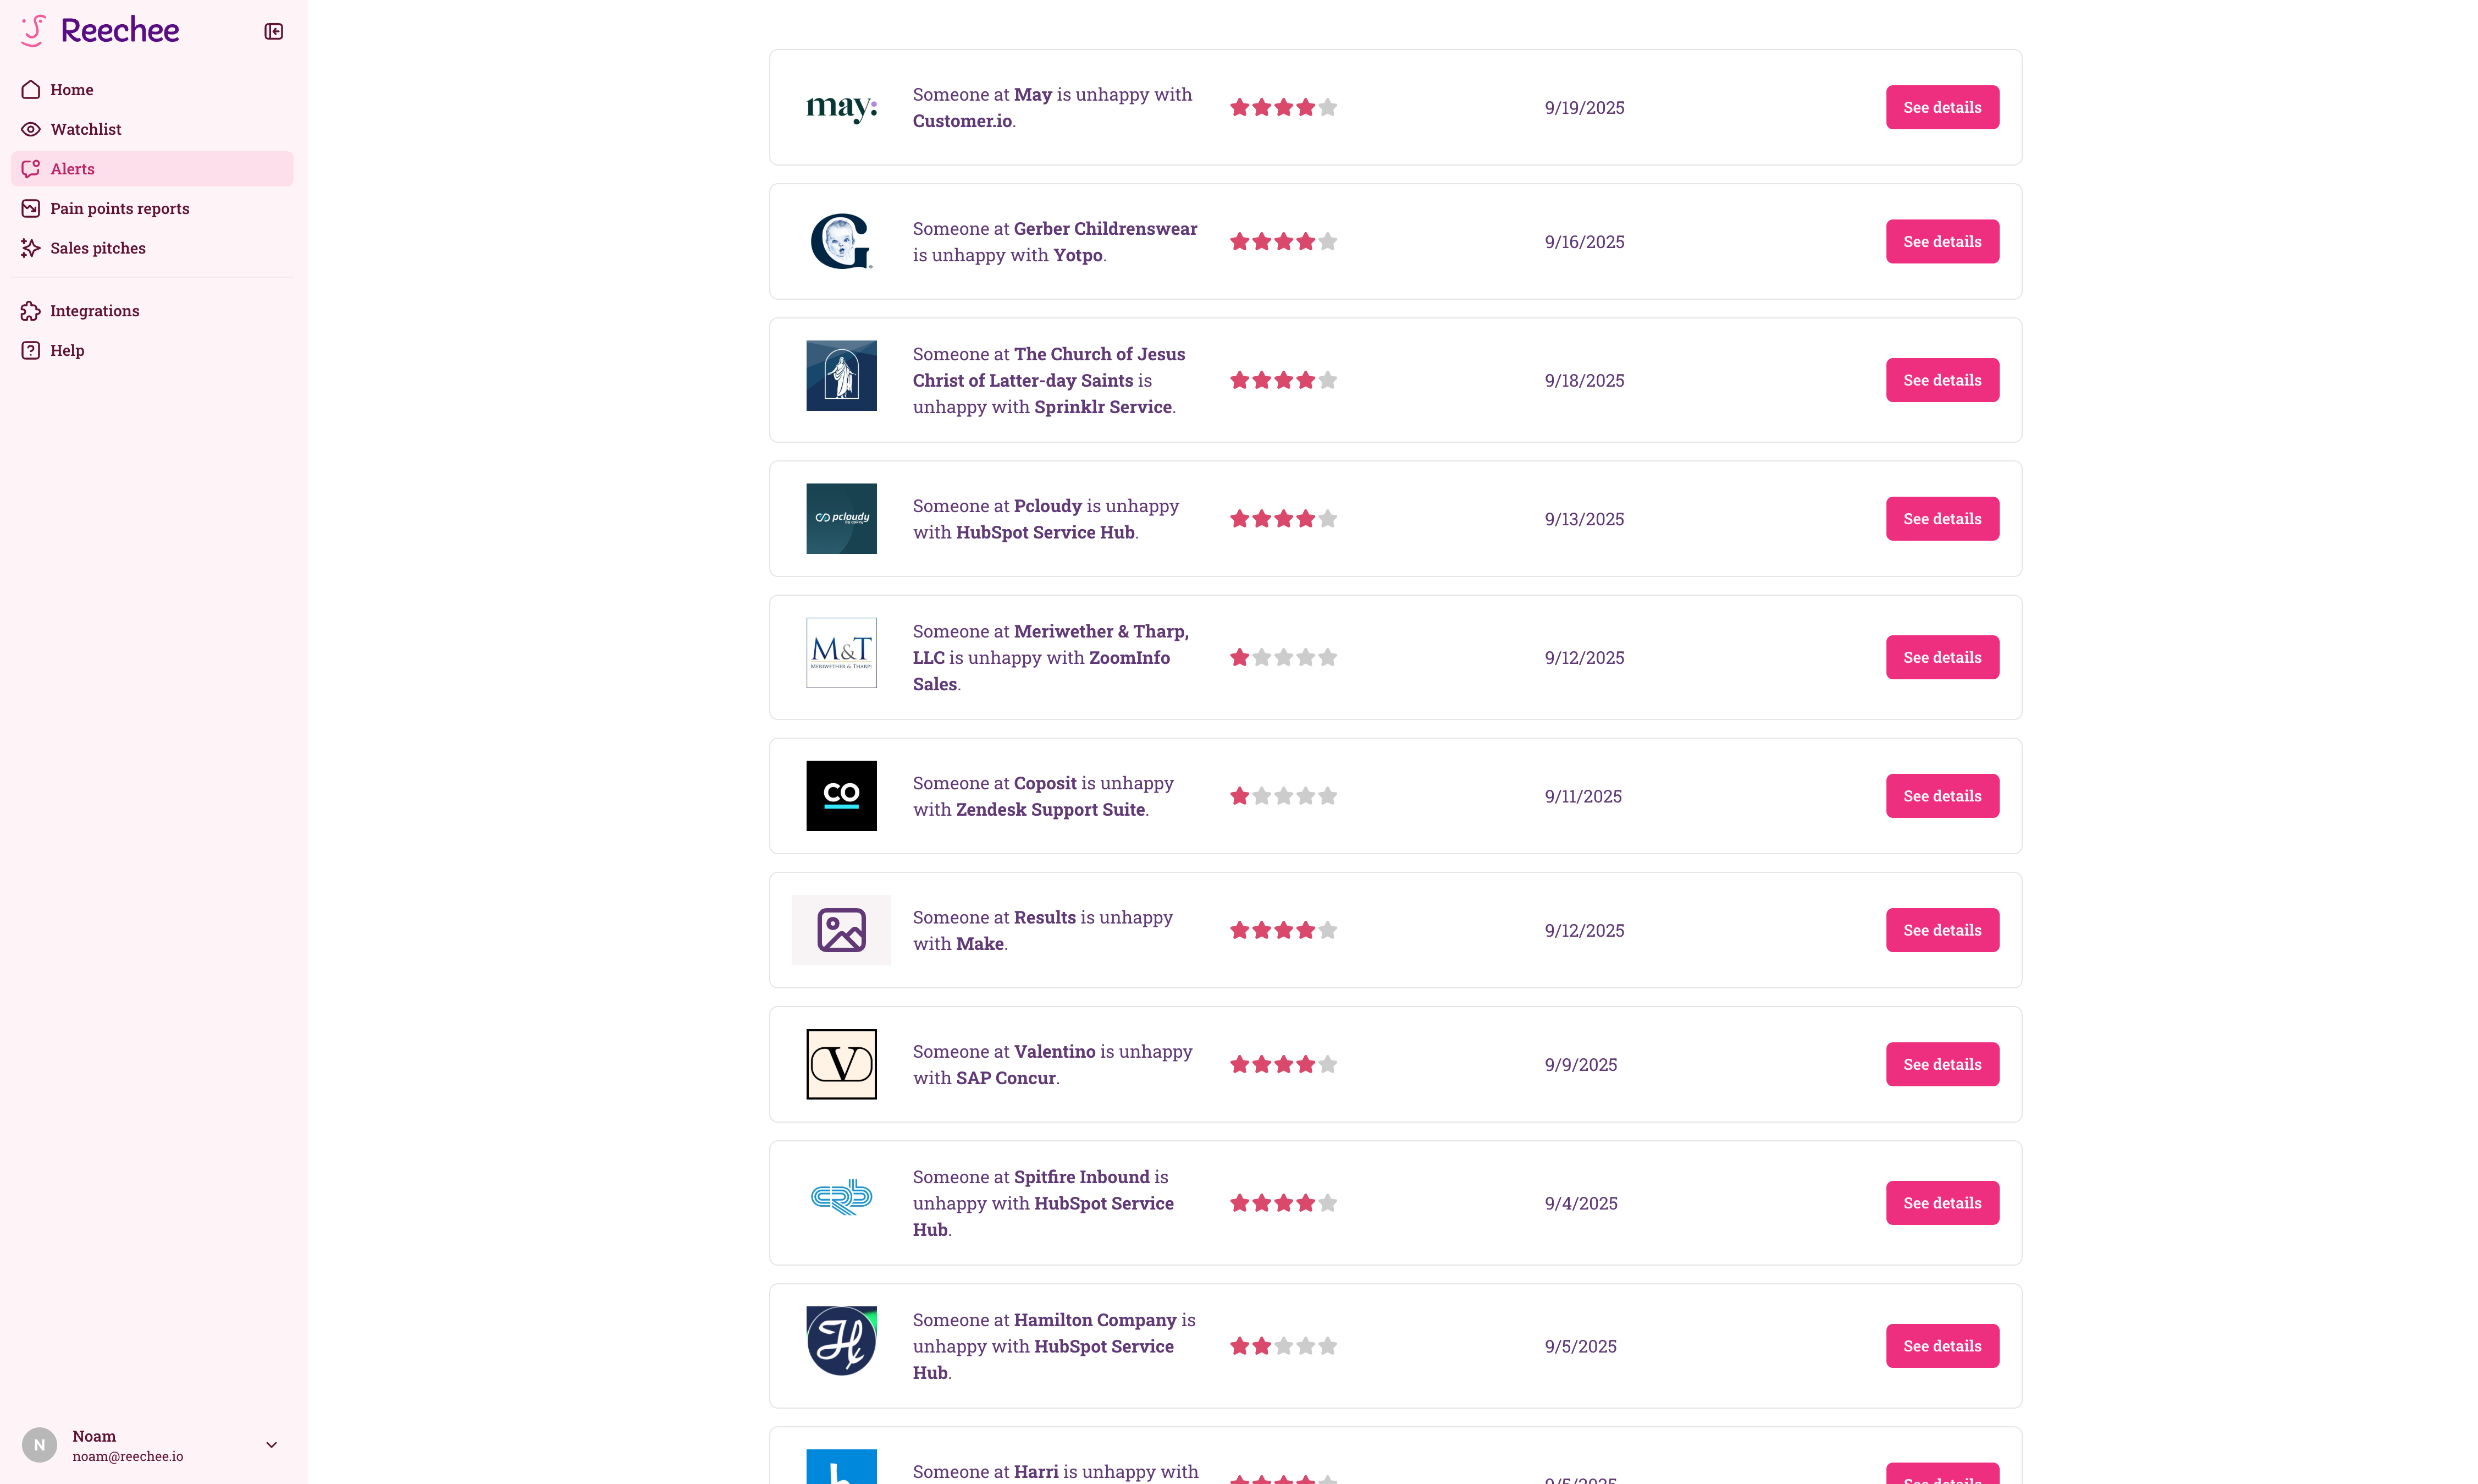The width and height of the screenshot is (2478, 1484).
Task: Open details for Meriwether & Tharp alert
Action: click(x=1941, y=657)
